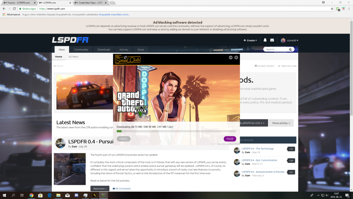Screen dimensions: 353x199
Task: Show hidden system tray icons
Action: tap(318, 195)
